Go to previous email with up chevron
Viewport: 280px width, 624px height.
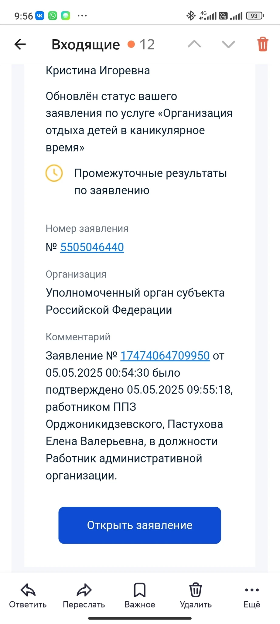tap(194, 44)
